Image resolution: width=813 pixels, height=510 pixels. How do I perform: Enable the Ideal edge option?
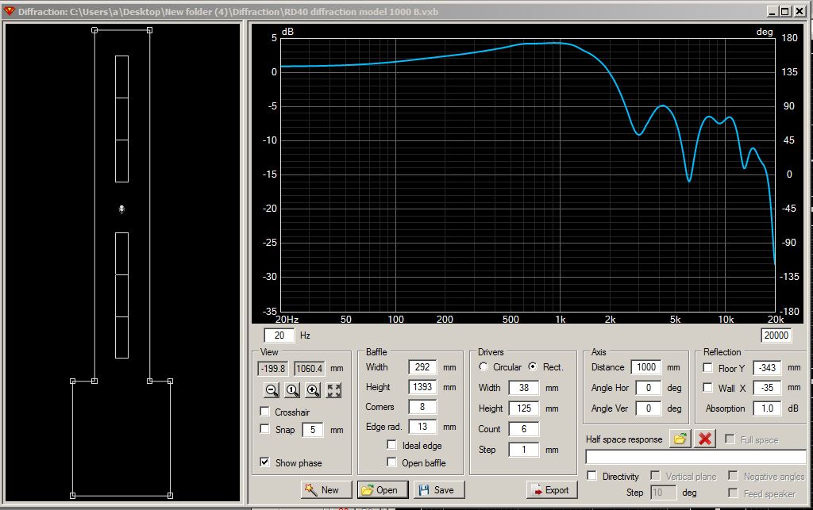(x=392, y=445)
